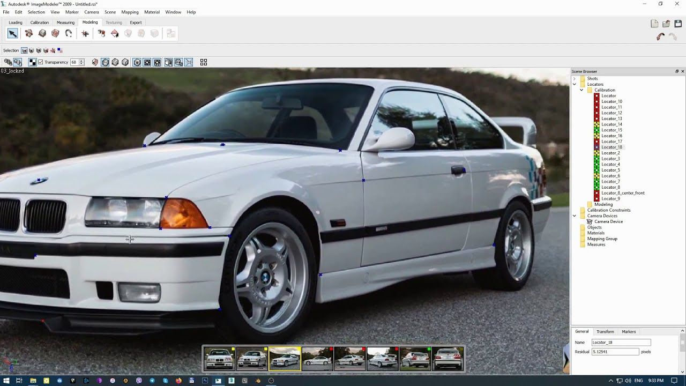686x386 pixels.
Task: Expand the Shots branch
Action: [574, 78]
